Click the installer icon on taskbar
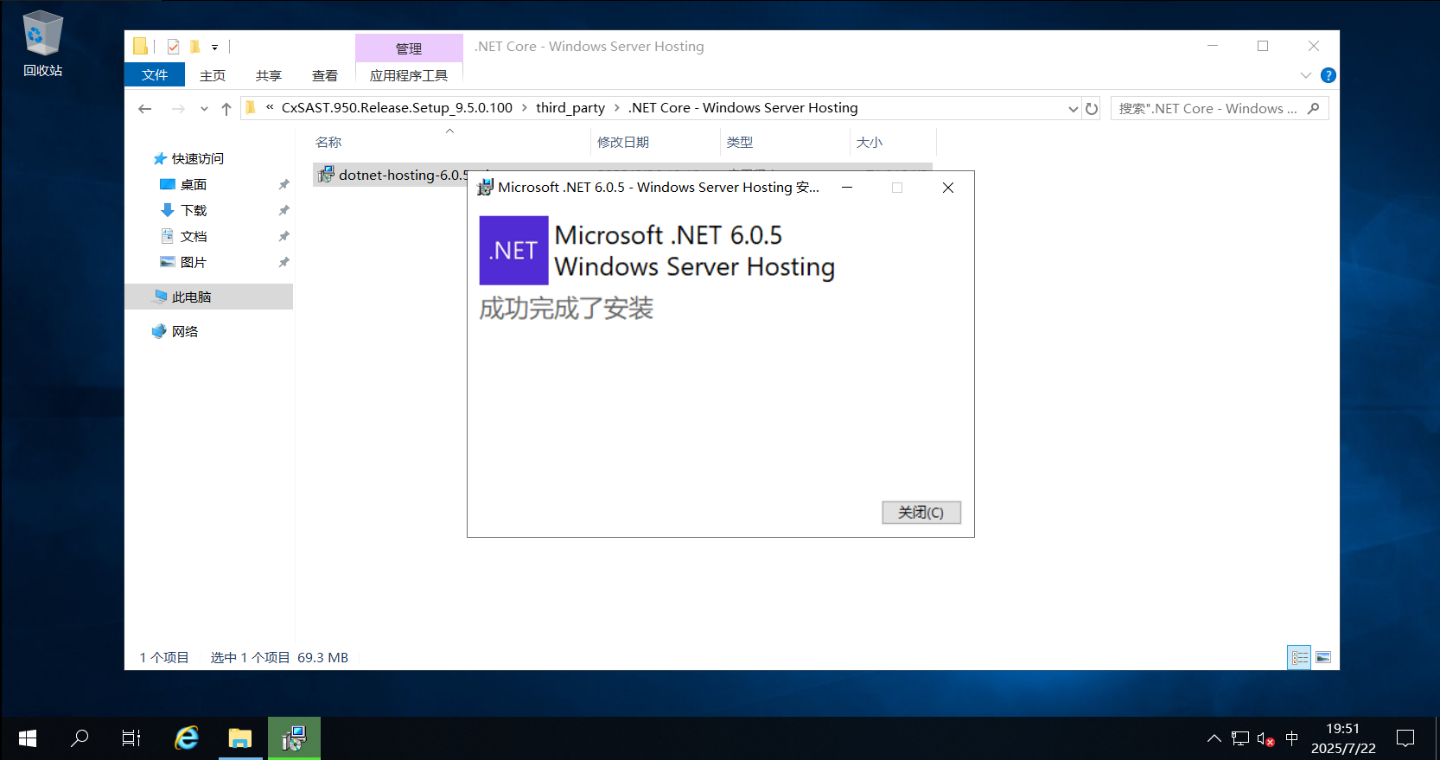This screenshot has width=1440, height=760. pos(294,738)
